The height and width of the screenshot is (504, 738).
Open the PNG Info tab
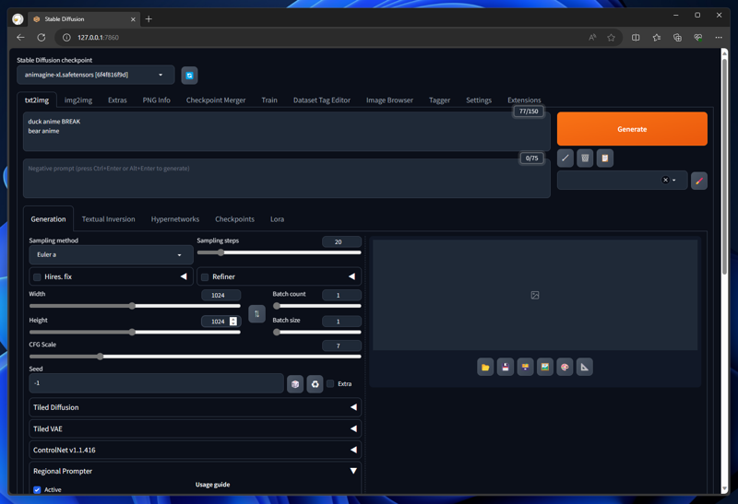point(156,100)
